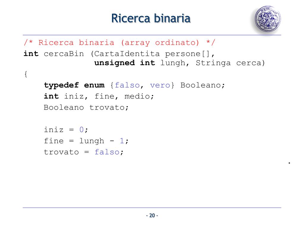Click the page number '- 20 -'
Viewport: 304px width, 228px height.
pos(152,216)
